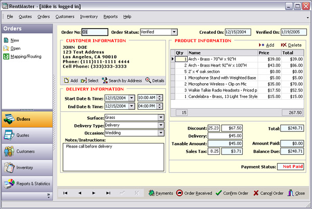Open the Help menu
The height and width of the screenshot is (209, 312).
127,17
